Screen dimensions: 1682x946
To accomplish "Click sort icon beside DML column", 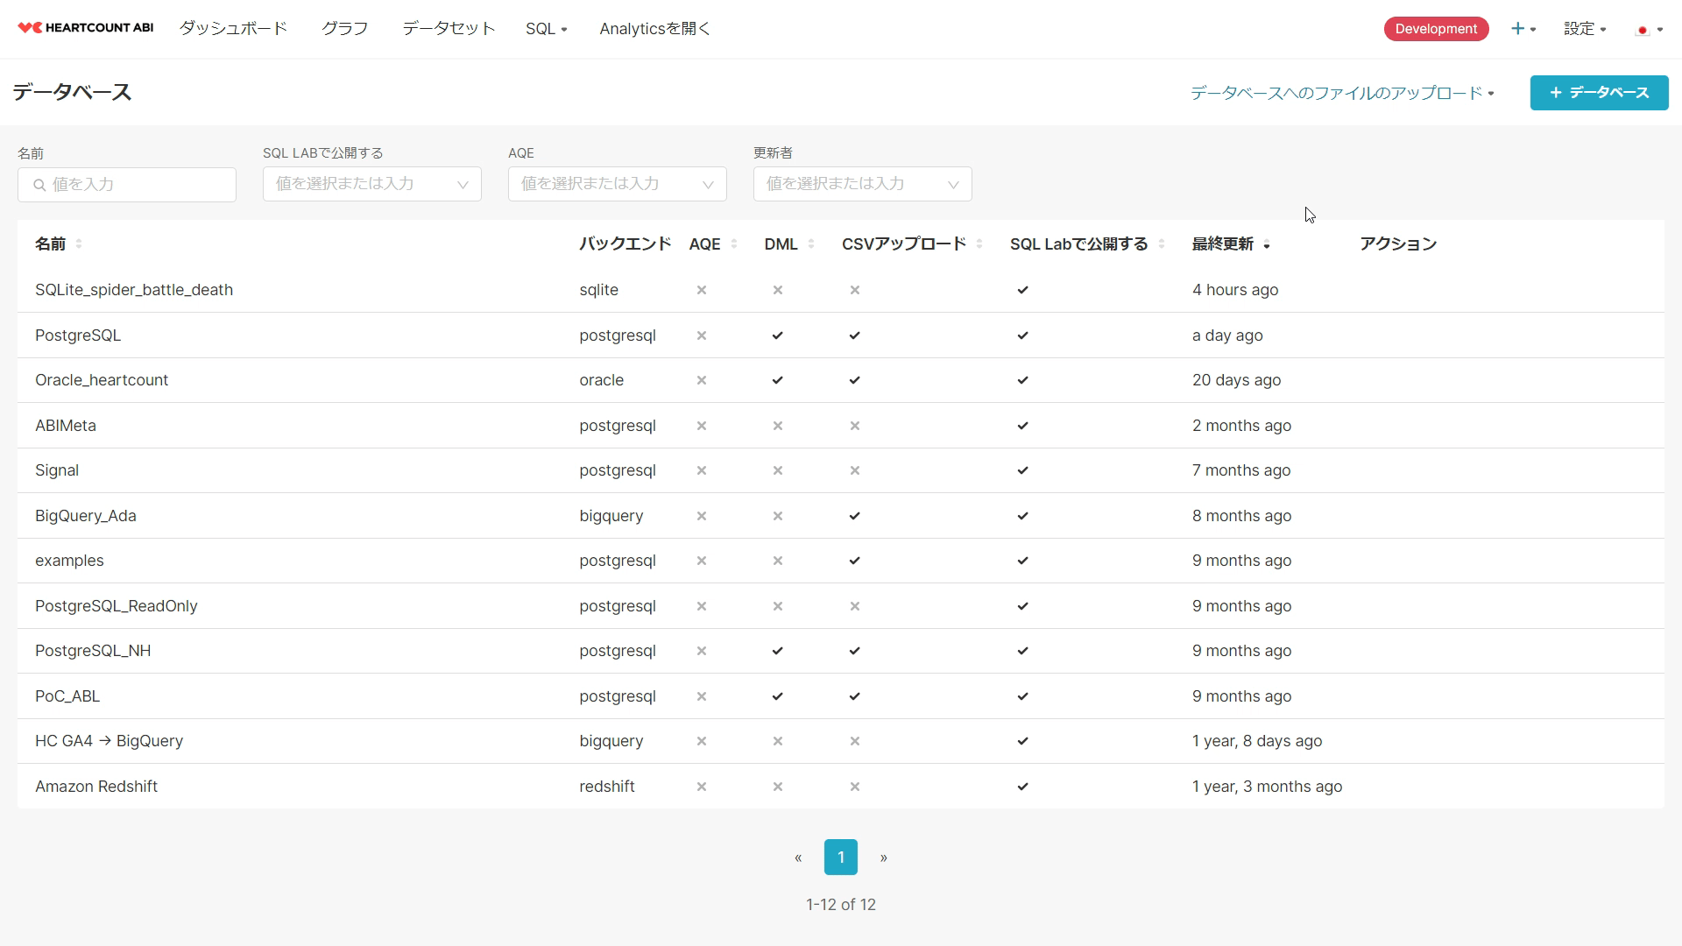I will (x=811, y=244).
